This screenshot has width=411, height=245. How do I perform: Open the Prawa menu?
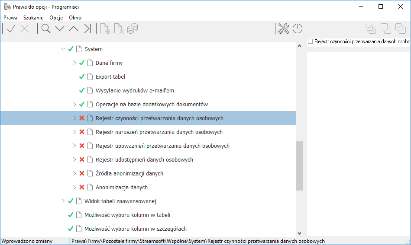10,18
